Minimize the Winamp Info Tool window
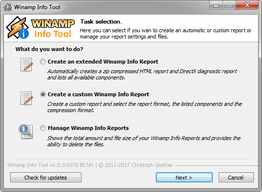This screenshot has width=262, height=192. coord(216,5)
